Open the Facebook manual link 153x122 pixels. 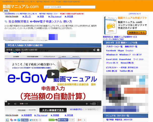pyautogui.click(x=111, y=51)
